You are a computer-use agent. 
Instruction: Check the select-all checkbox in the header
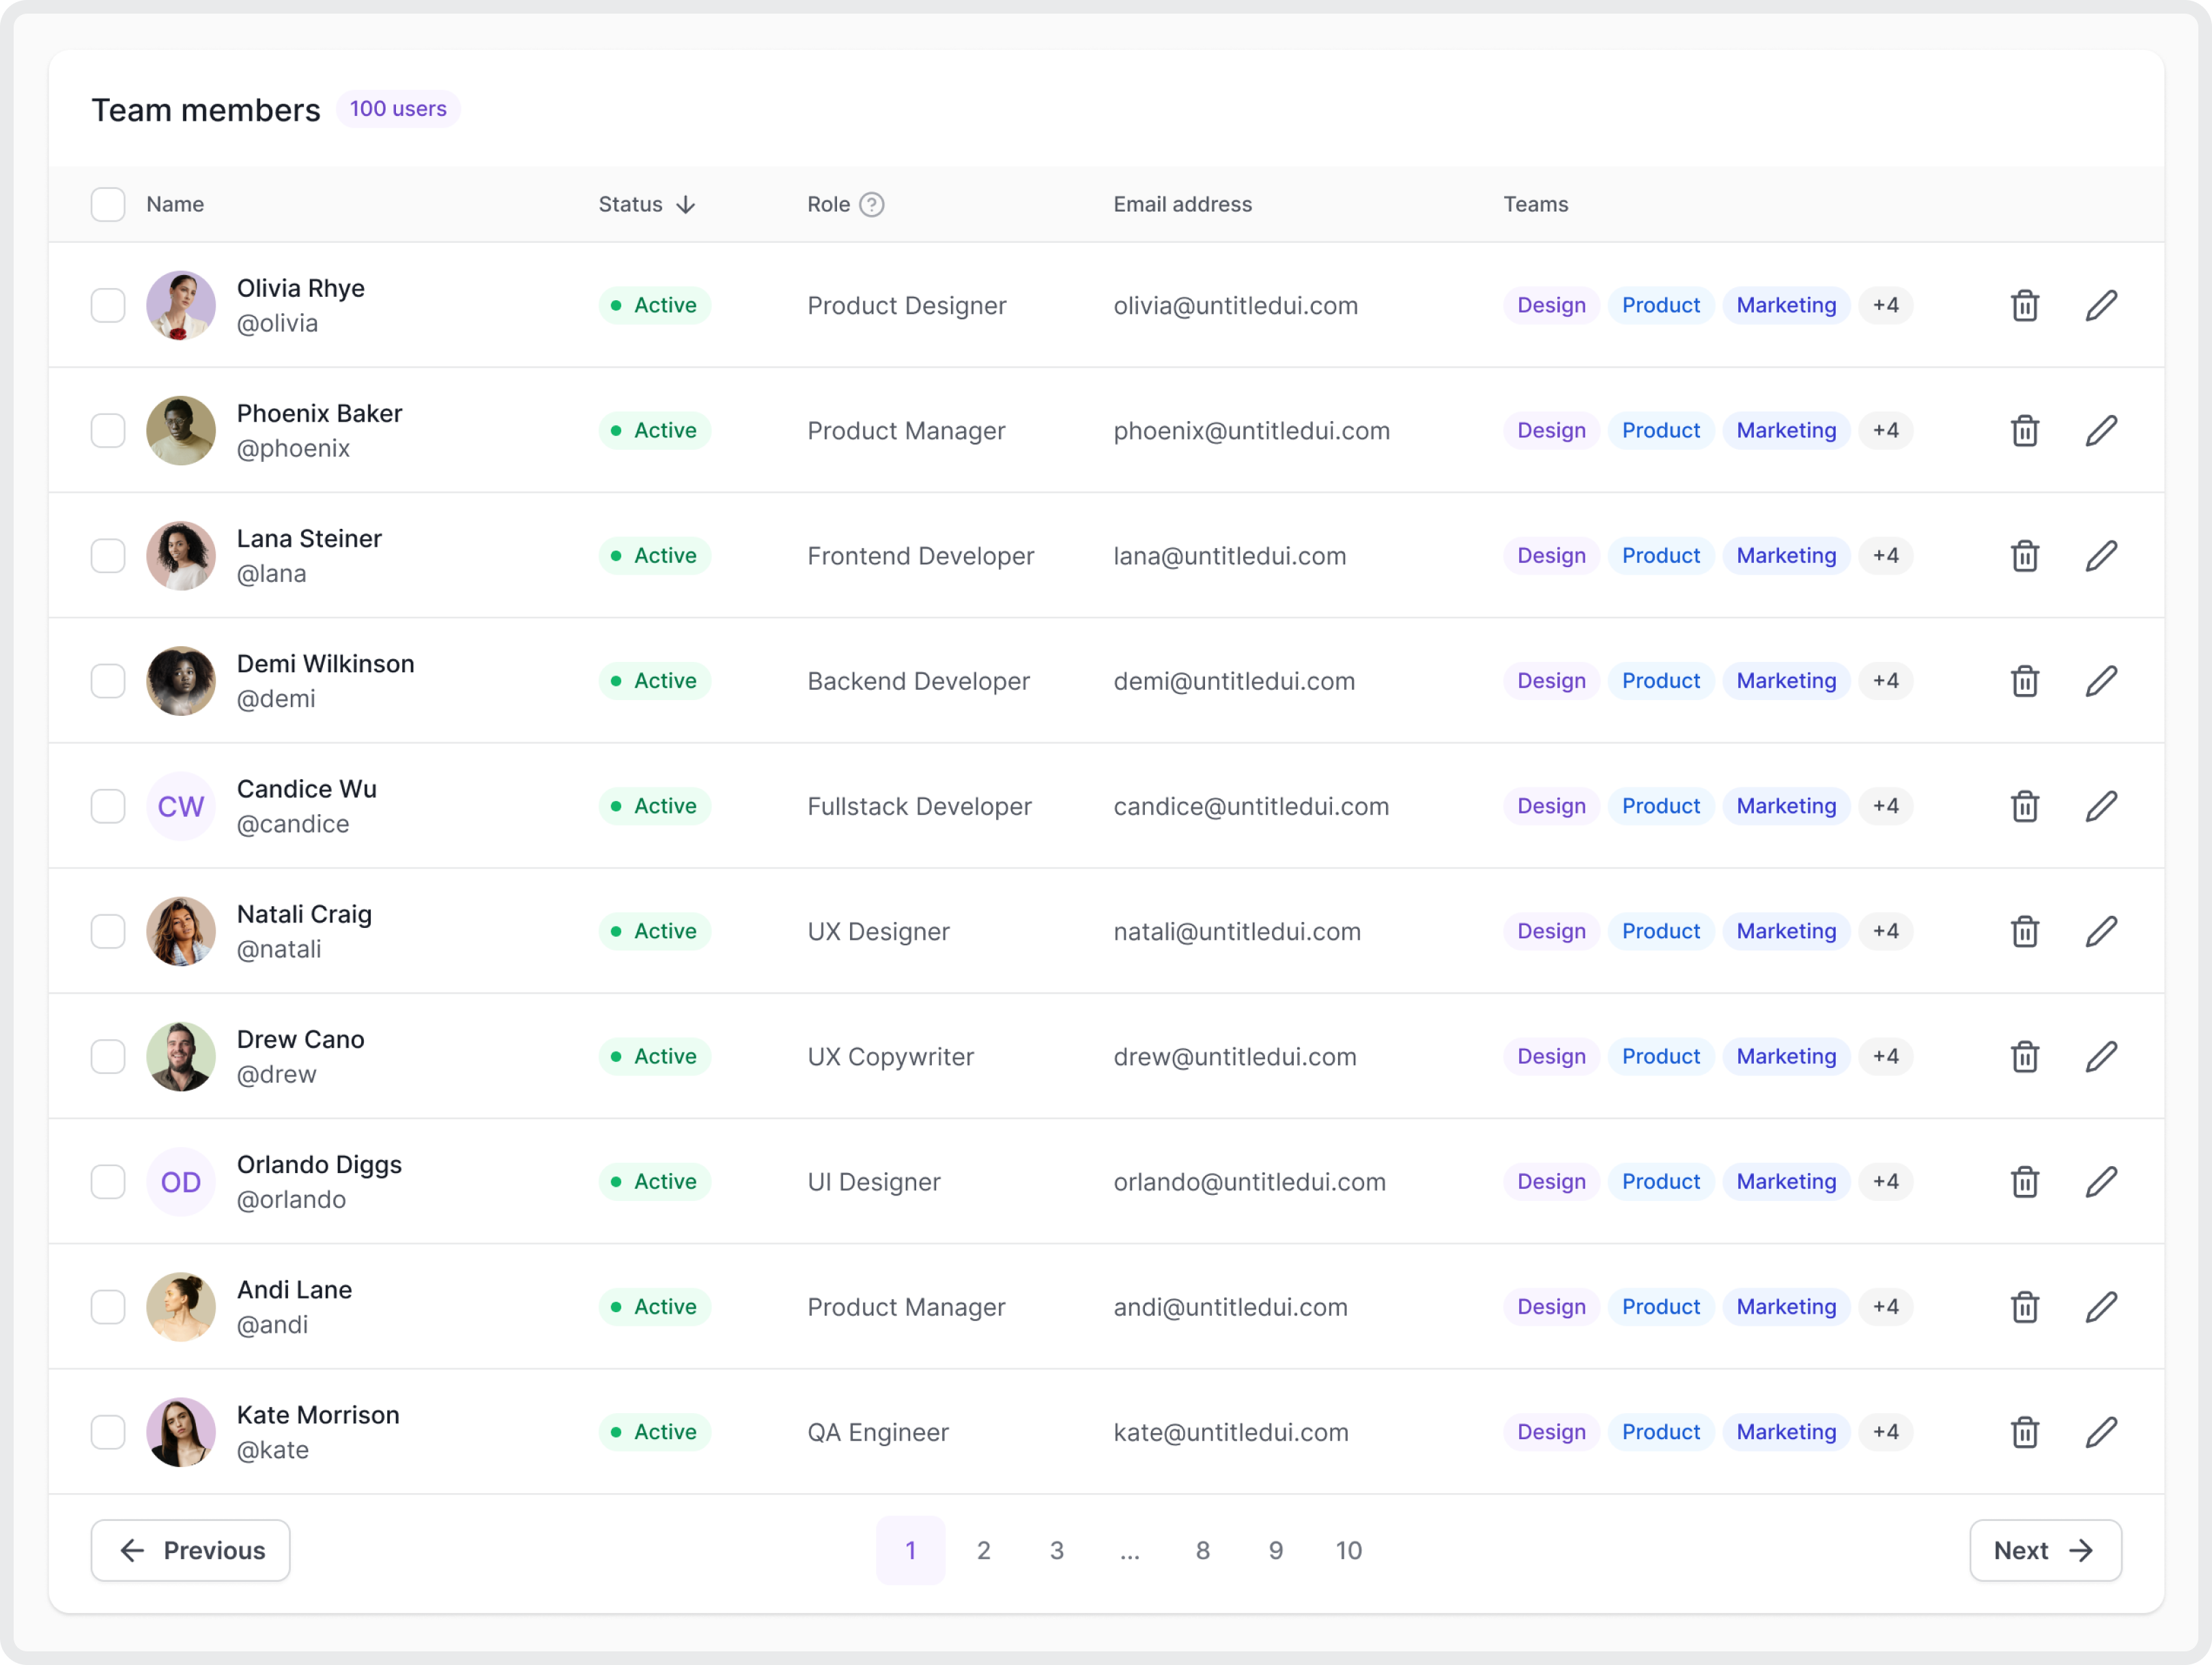108,204
